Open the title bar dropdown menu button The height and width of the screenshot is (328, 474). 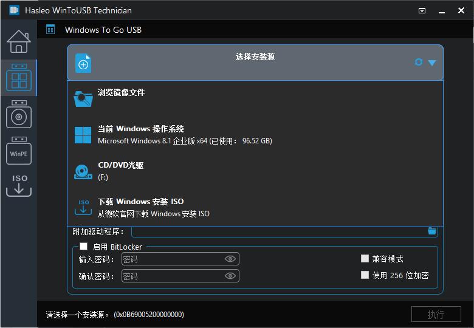tap(422, 11)
